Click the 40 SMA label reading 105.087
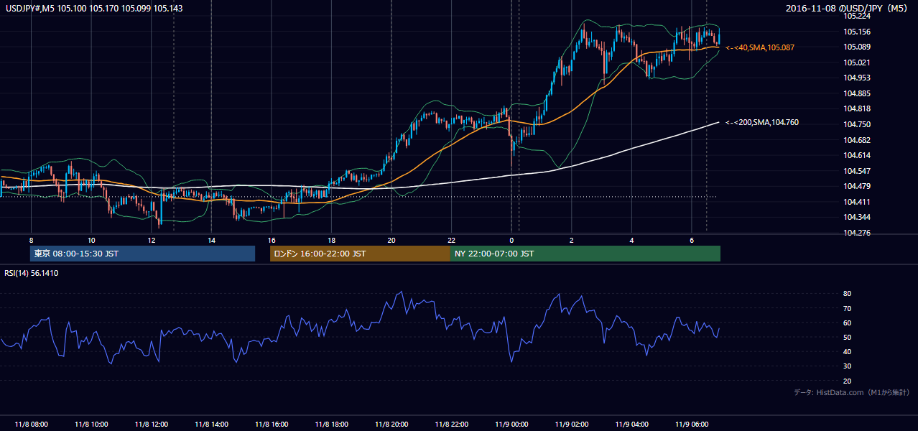 (x=760, y=47)
